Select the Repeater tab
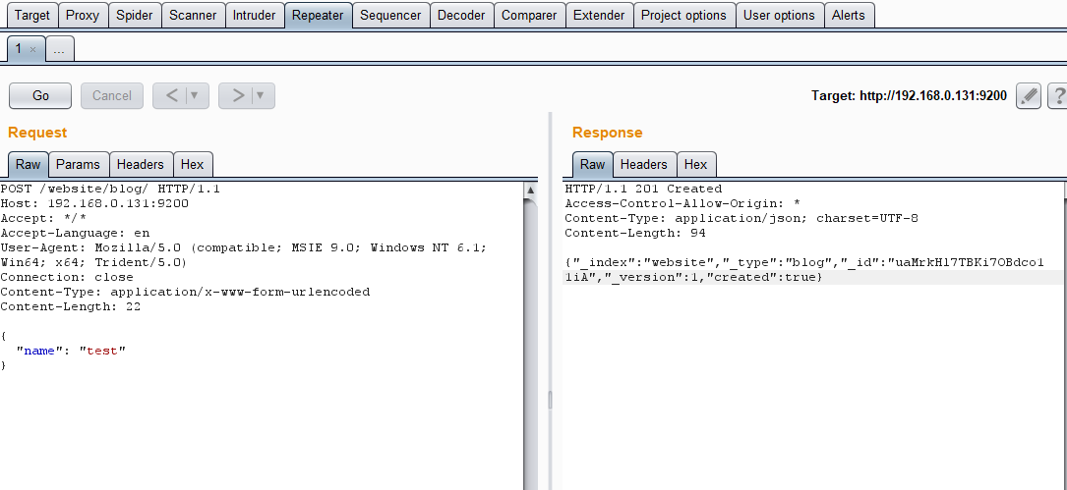The height and width of the screenshot is (490, 1067). [x=318, y=15]
